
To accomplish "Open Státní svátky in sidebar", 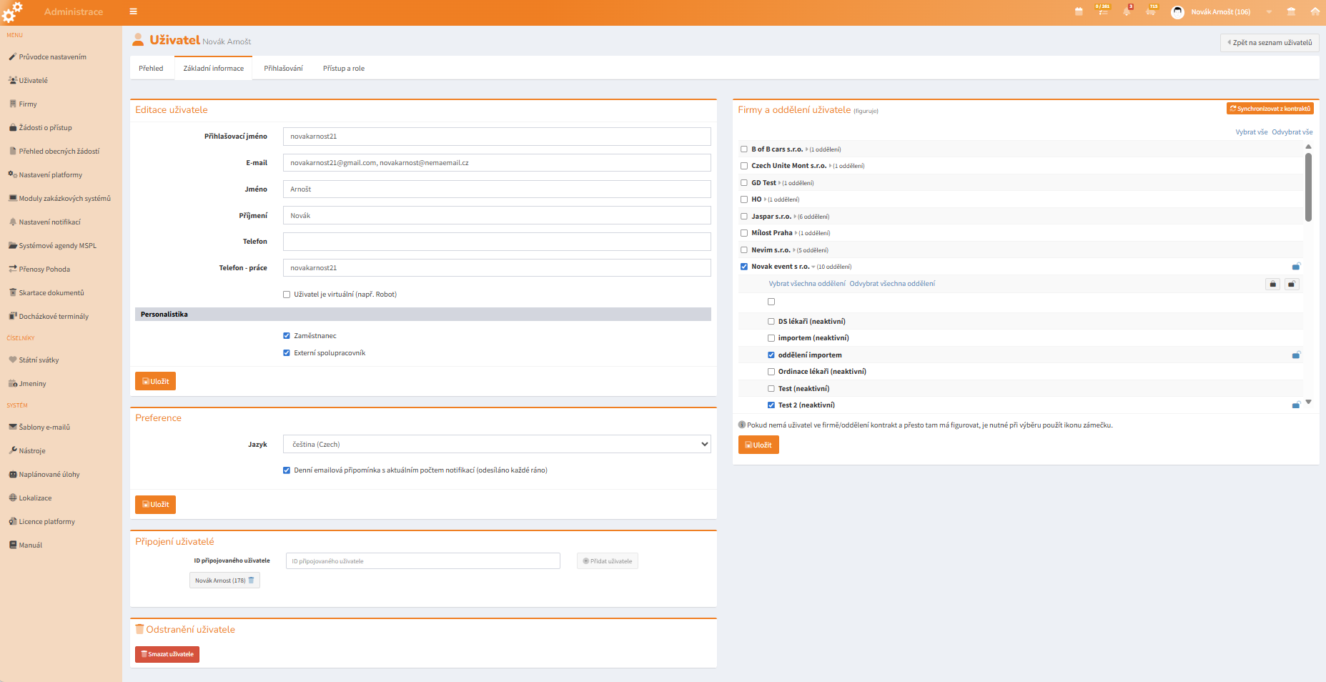I will click(34, 360).
